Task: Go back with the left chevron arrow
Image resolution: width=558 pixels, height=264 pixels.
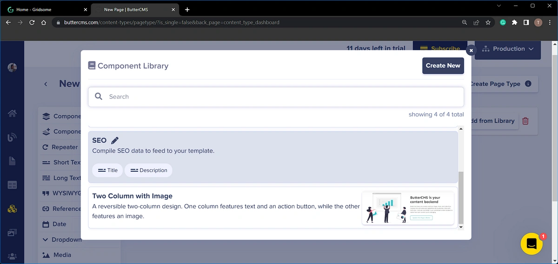Action: point(46,84)
